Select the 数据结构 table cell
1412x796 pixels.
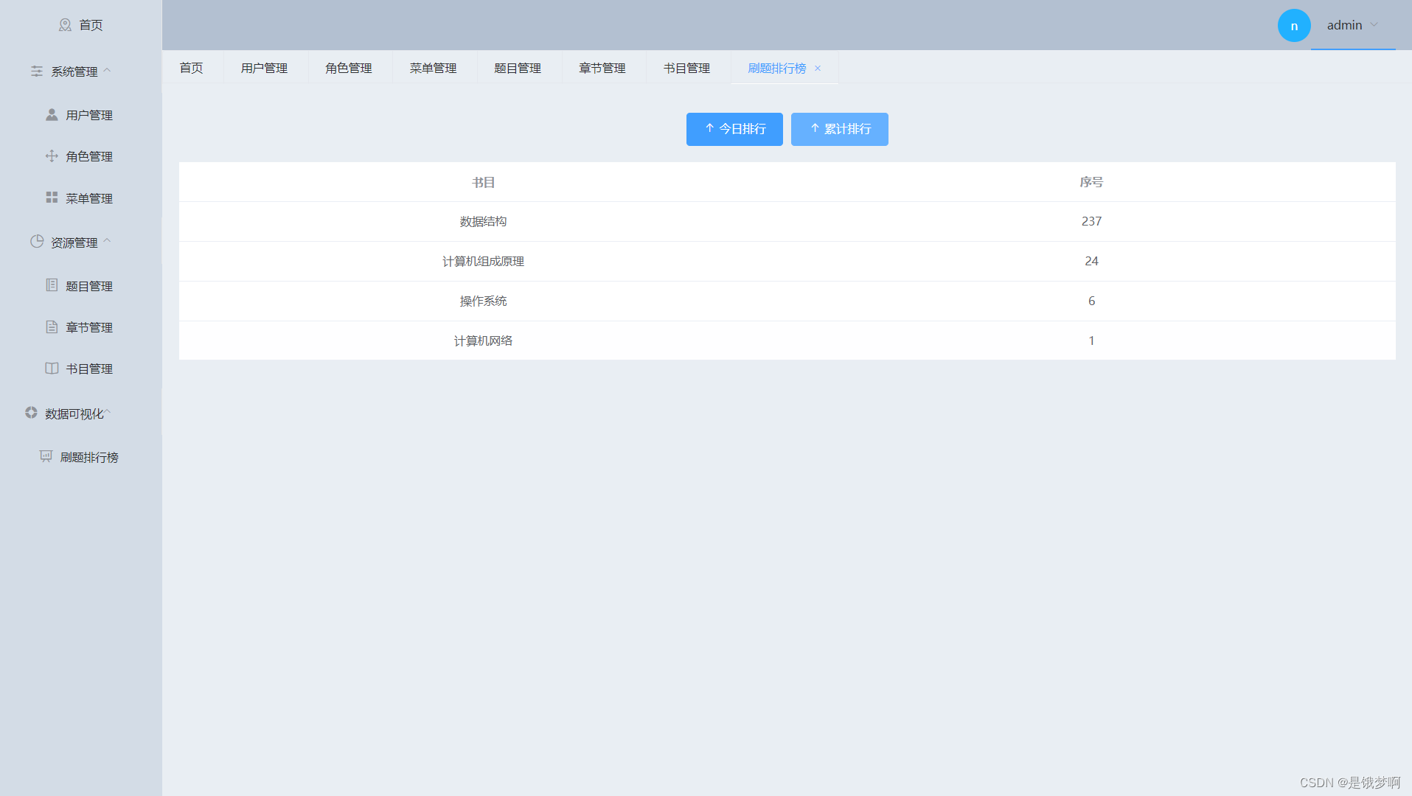click(x=483, y=221)
